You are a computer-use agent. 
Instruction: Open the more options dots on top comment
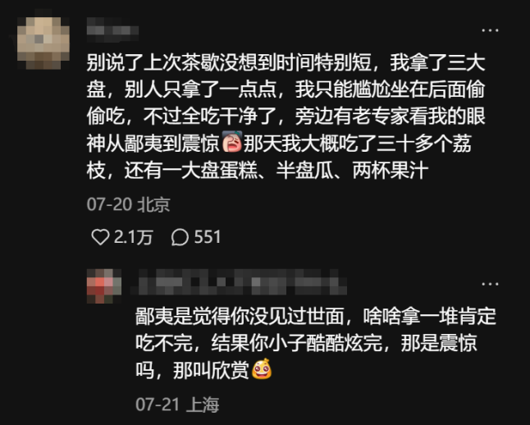coord(490,30)
